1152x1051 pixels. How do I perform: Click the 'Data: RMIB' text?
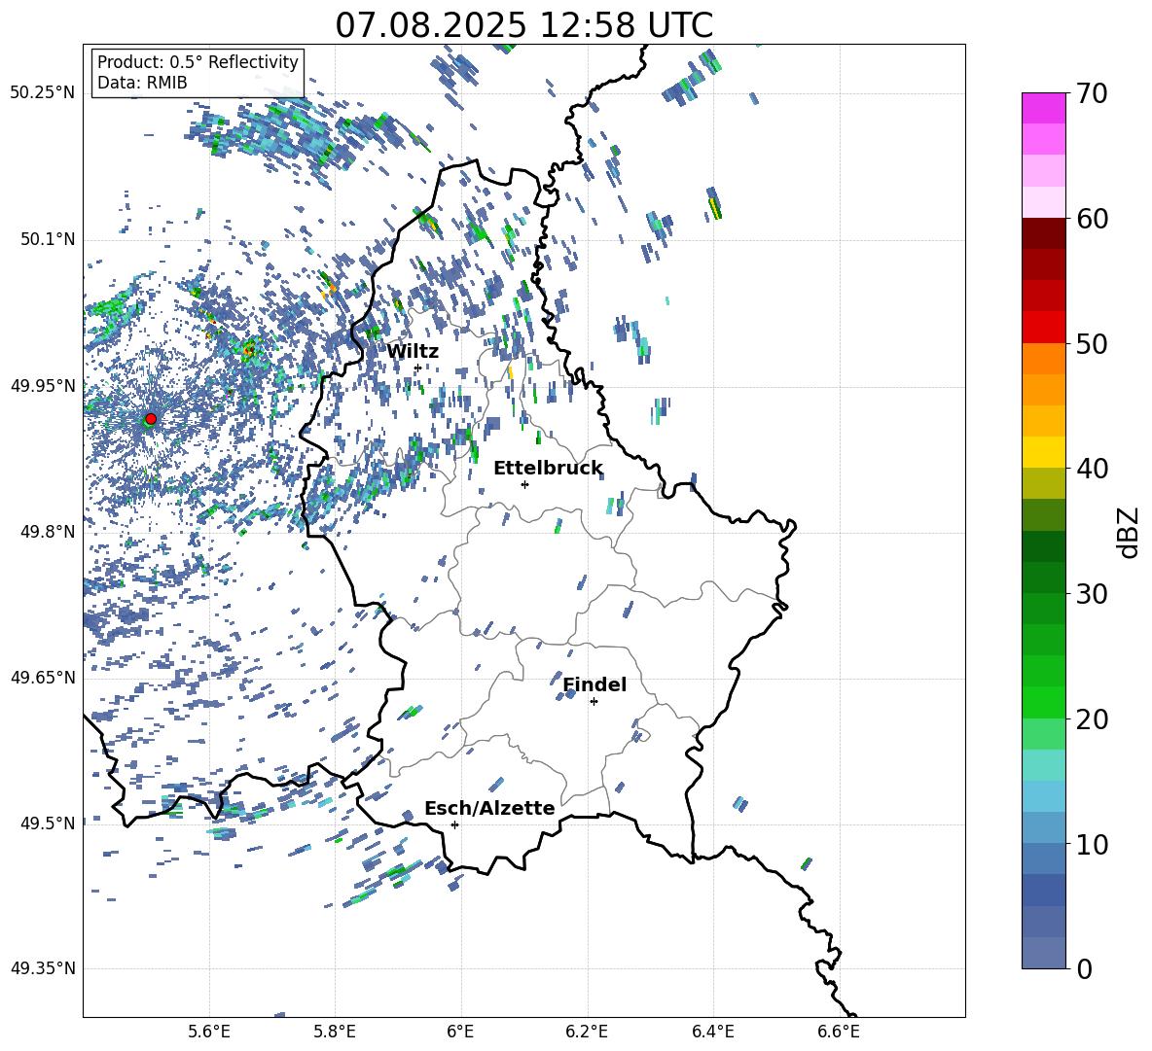(142, 83)
